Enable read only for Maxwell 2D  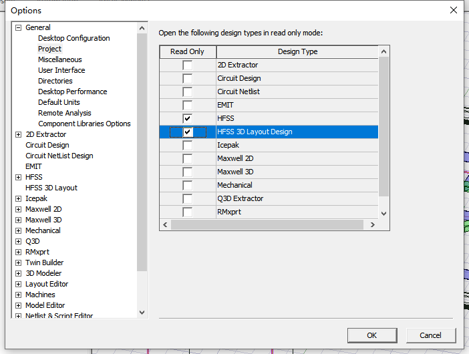click(188, 159)
